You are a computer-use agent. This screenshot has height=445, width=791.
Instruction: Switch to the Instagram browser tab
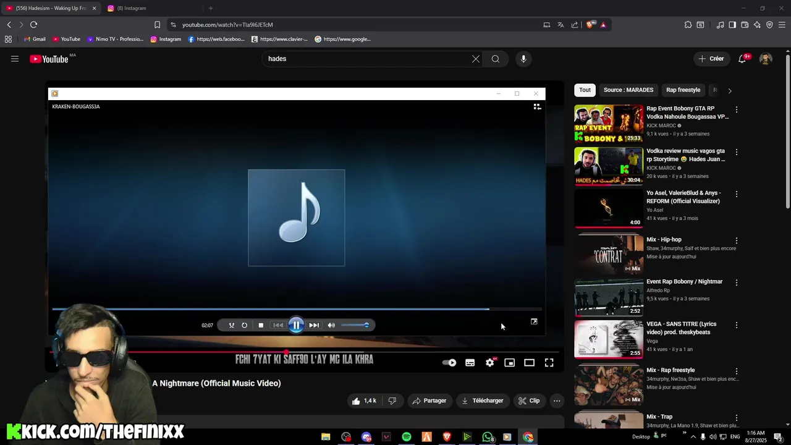pos(147,8)
